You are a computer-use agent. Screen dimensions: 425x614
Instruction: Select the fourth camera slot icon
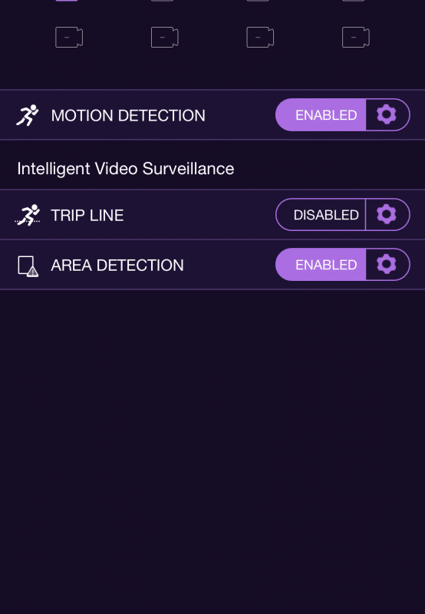356,37
